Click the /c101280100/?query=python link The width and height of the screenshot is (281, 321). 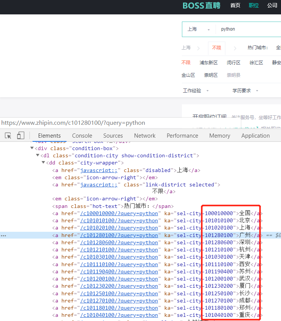[x=119, y=236]
